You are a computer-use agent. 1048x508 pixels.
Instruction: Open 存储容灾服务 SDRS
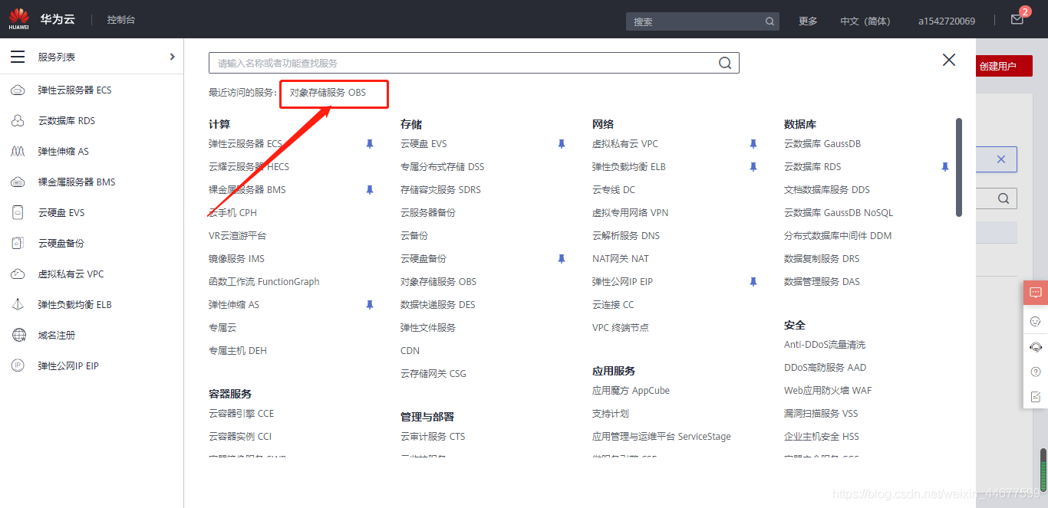(440, 190)
